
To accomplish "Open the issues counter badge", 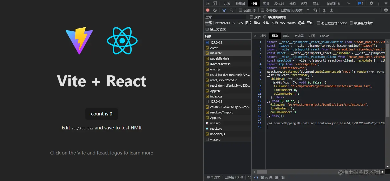I will click(360, 3).
